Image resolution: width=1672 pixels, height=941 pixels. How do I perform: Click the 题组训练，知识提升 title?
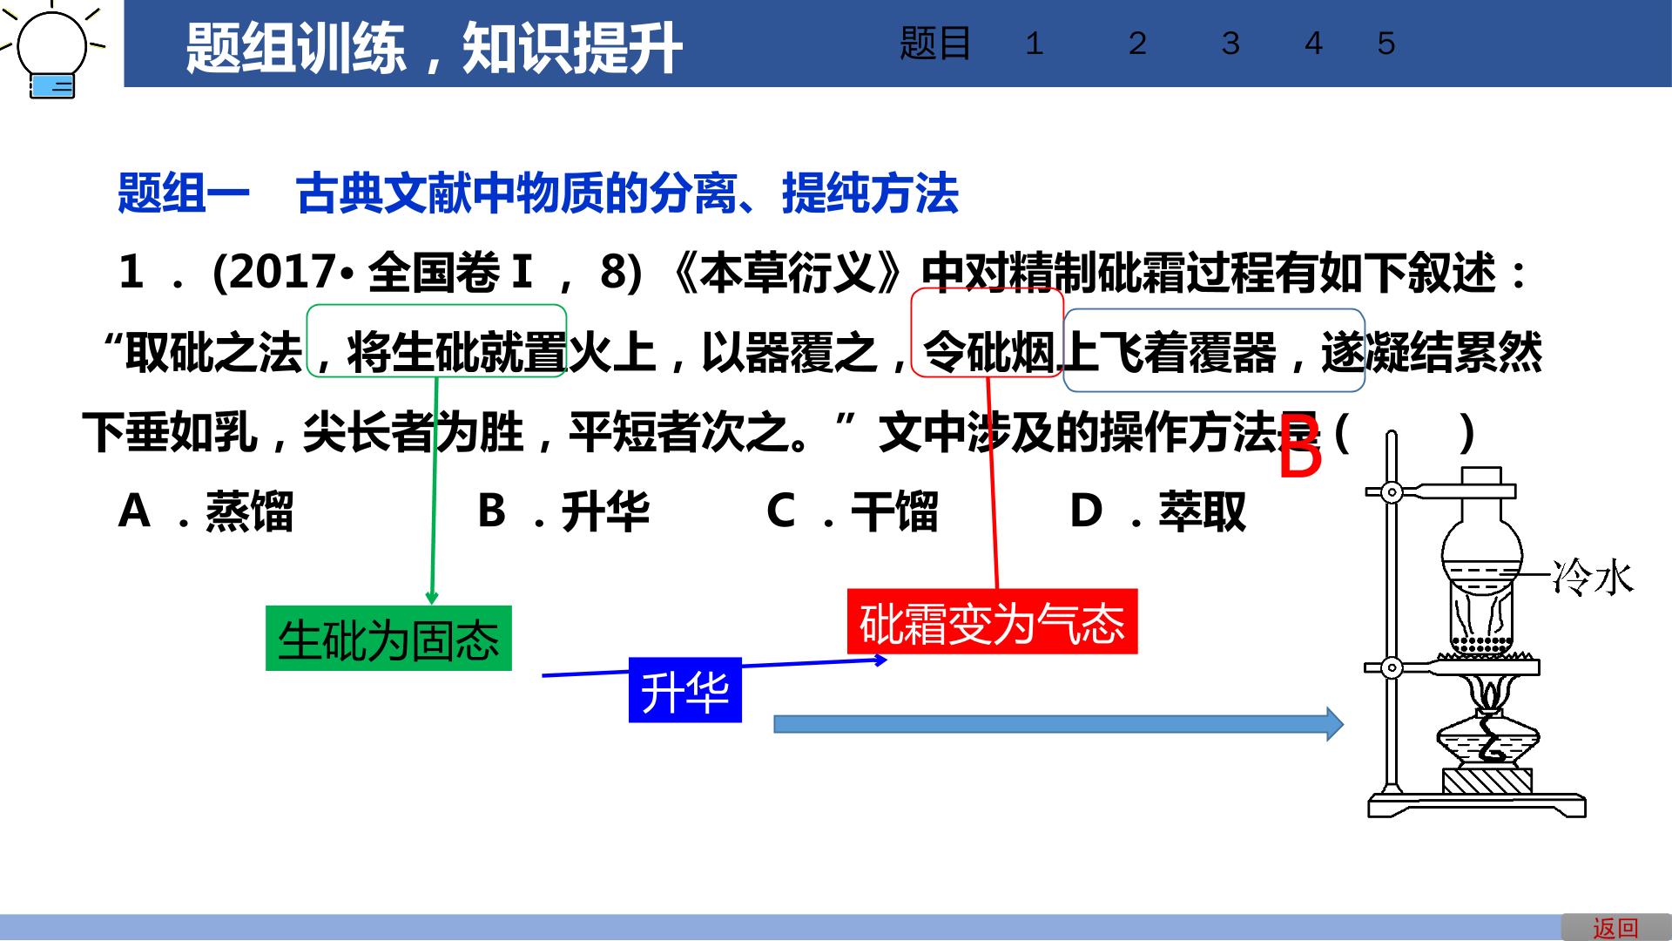[x=434, y=47]
